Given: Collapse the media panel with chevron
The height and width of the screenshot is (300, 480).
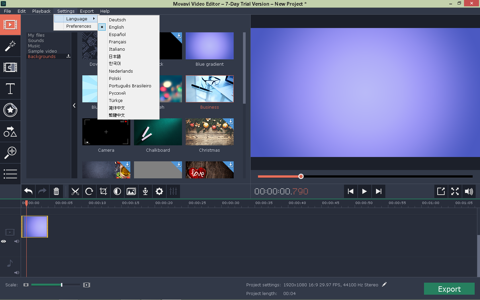Looking at the screenshot, I should coord(74,106).
